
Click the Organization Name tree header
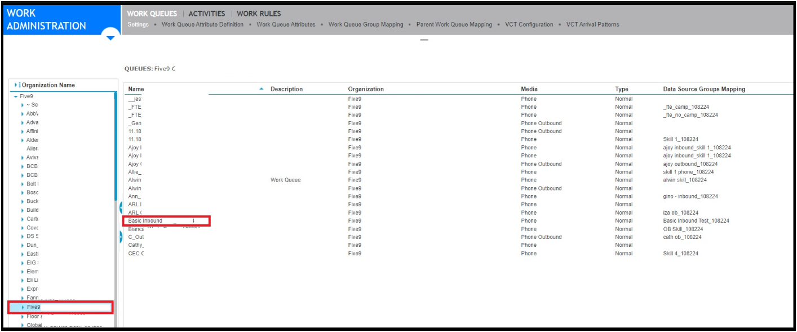click(48, 85)
